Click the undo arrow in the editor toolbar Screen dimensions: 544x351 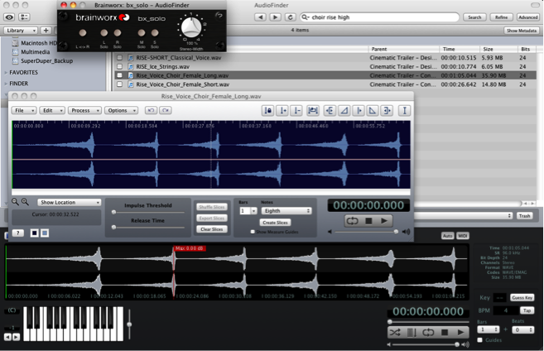click(x=151, y=110)
